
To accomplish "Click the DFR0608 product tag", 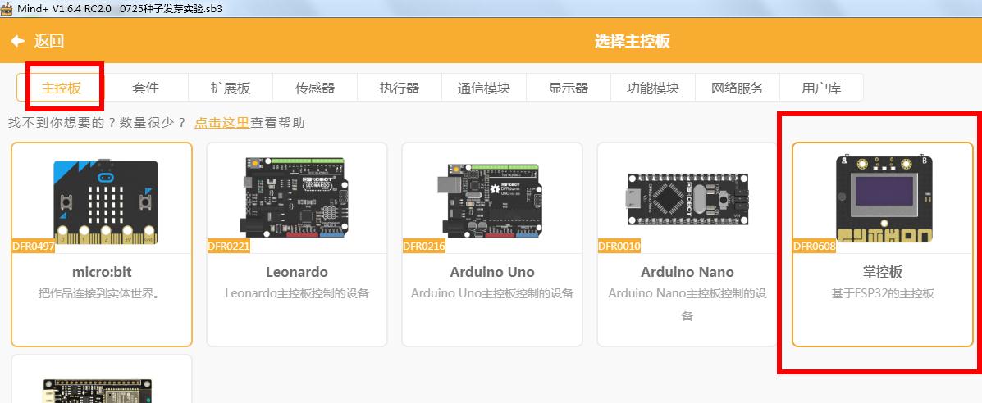I will click(x=815, y=247).
